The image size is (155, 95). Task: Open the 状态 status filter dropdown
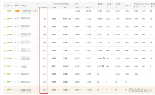tap(10, 5)
